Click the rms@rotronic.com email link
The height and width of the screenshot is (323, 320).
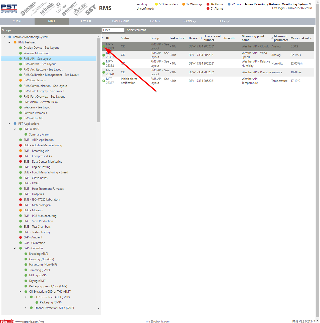(x=157, y=321)
